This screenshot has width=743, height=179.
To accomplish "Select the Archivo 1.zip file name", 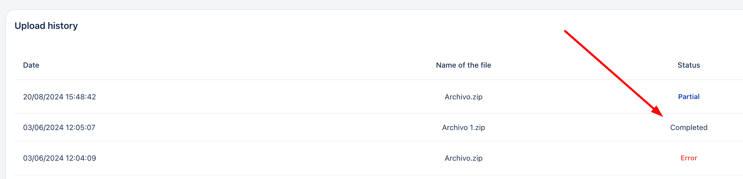I will click(x=463, y=128).
